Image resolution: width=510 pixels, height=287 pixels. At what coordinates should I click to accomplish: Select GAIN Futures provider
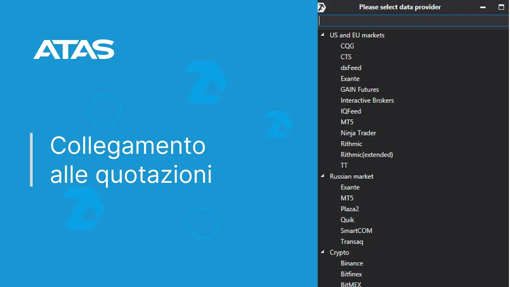(360, 89)
